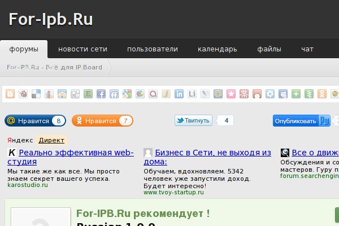Click the avatar thumbnail of Бизнес в Сети ad
Screen dimensions: 339x226
click(148, 153)
